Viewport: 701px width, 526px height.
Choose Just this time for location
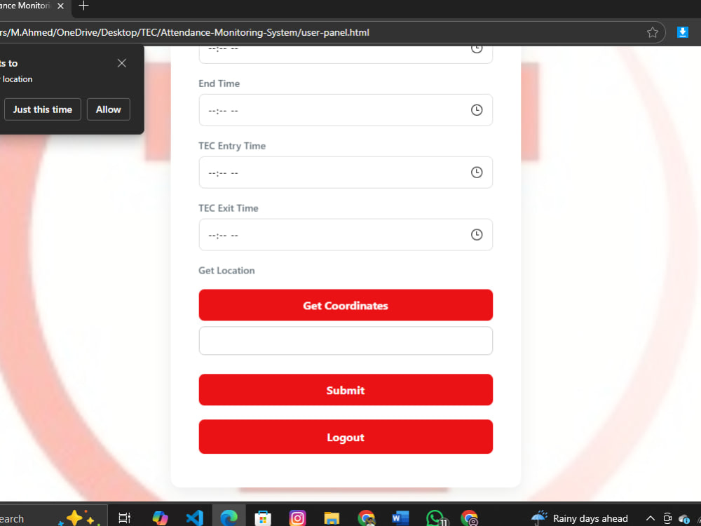pos(43,109)
